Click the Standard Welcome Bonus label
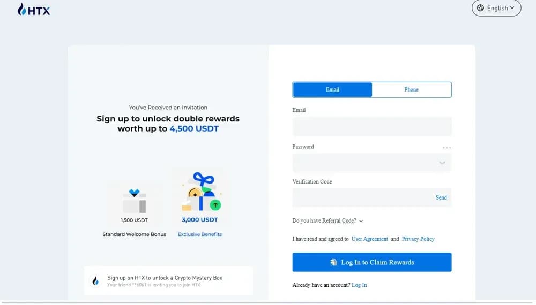 pos(135,234)
